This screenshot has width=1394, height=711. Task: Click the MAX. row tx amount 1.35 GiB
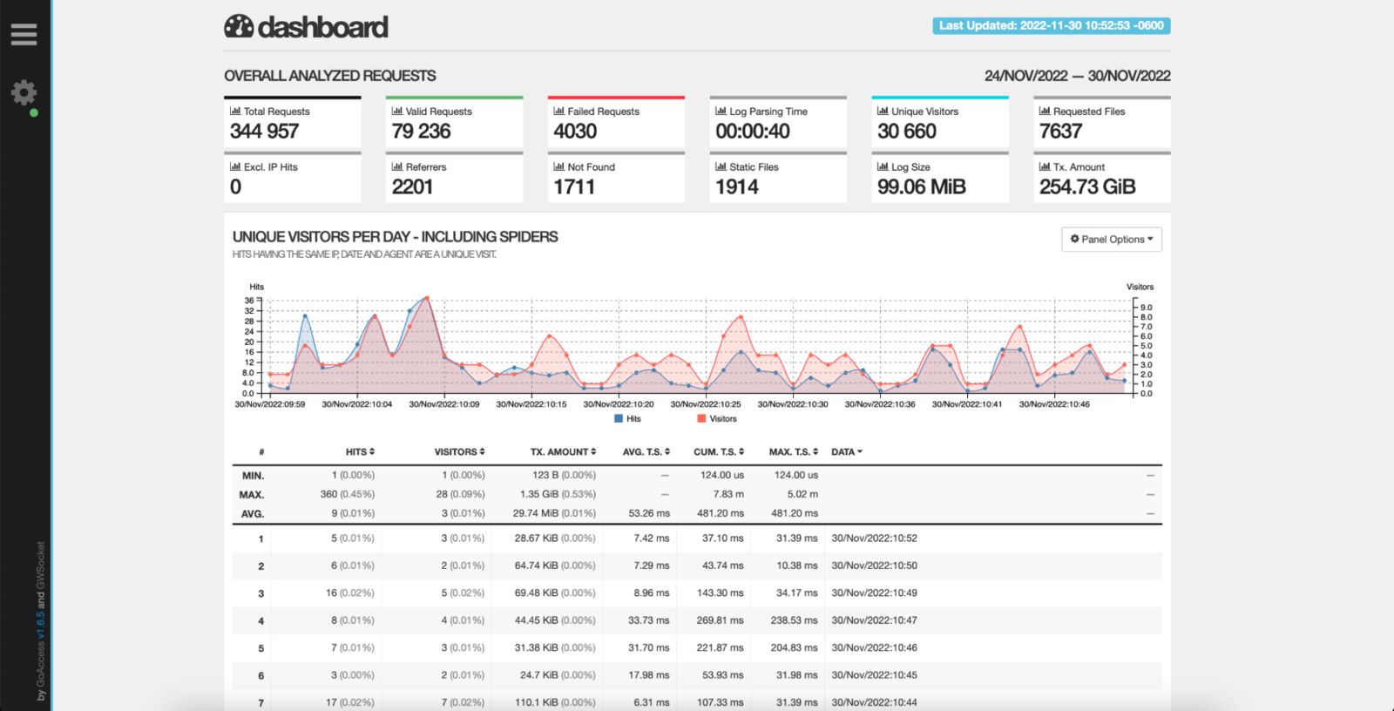(558, 494)
